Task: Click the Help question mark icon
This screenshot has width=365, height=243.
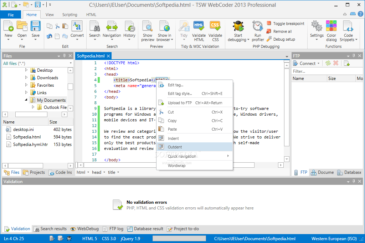Action: click(x=361, y=14)
